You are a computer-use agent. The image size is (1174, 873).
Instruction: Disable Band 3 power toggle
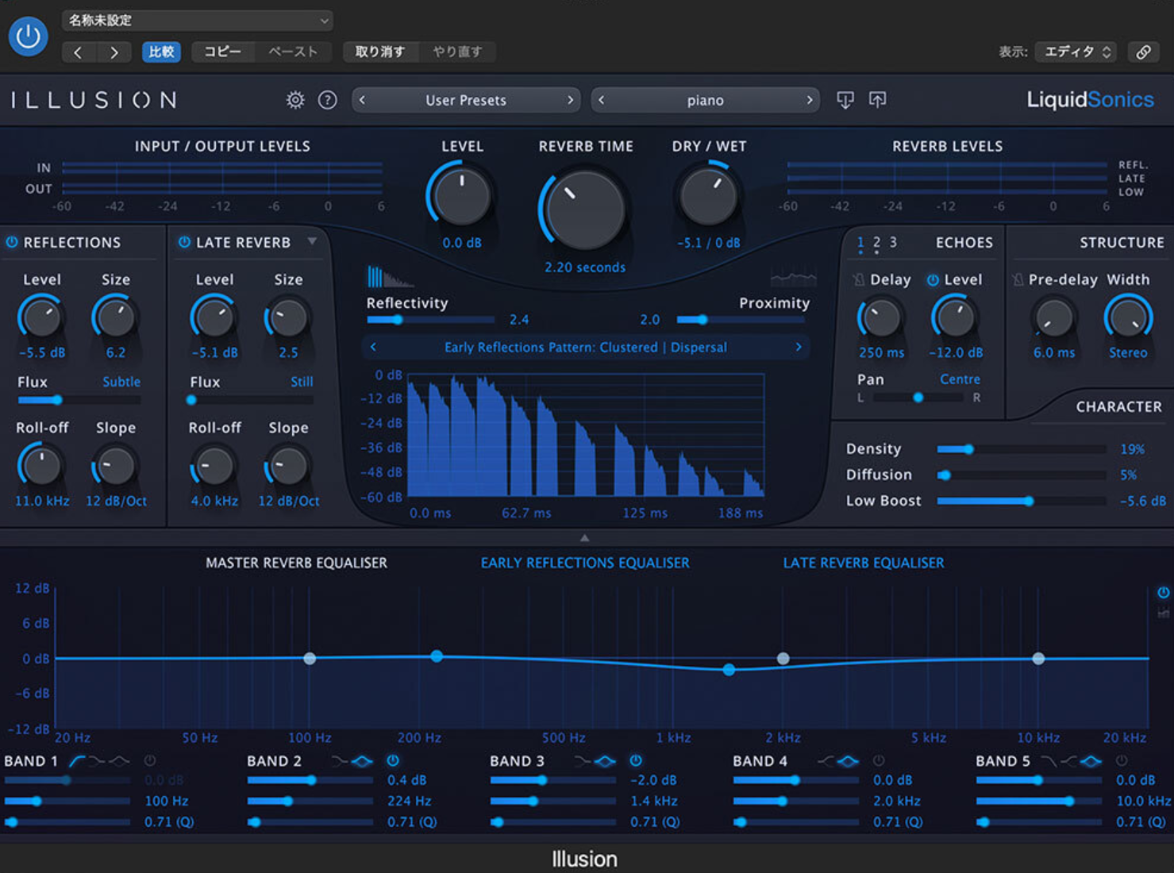(x=636, y=760)
